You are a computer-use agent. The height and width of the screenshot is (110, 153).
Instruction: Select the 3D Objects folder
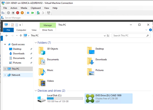coord(48,51)
